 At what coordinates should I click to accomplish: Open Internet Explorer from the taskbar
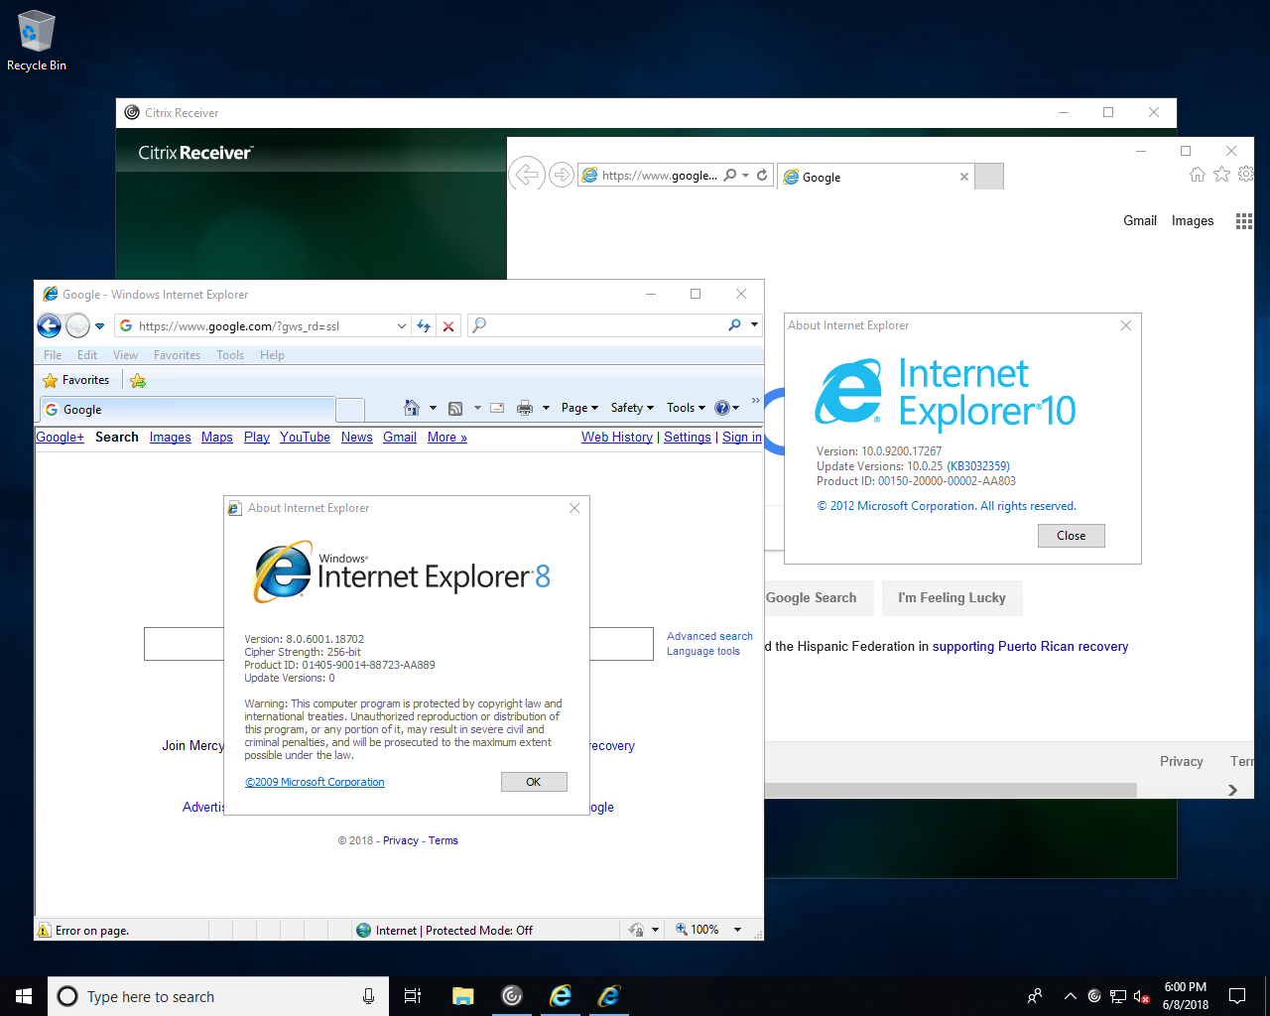coord(561,996)
